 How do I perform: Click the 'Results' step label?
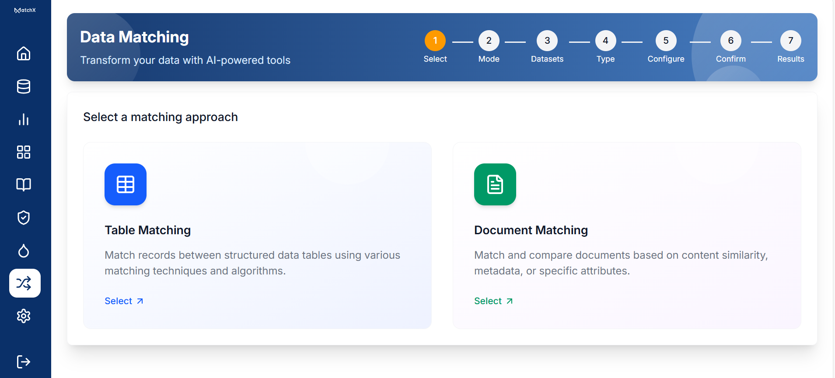(x=791, y=59)
